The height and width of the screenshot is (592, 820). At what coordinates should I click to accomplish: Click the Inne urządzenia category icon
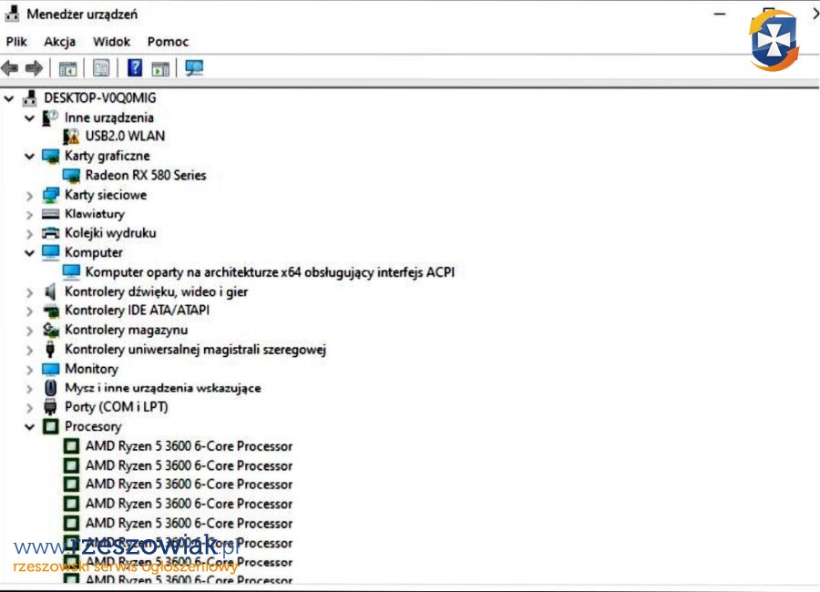coord(50,117)
